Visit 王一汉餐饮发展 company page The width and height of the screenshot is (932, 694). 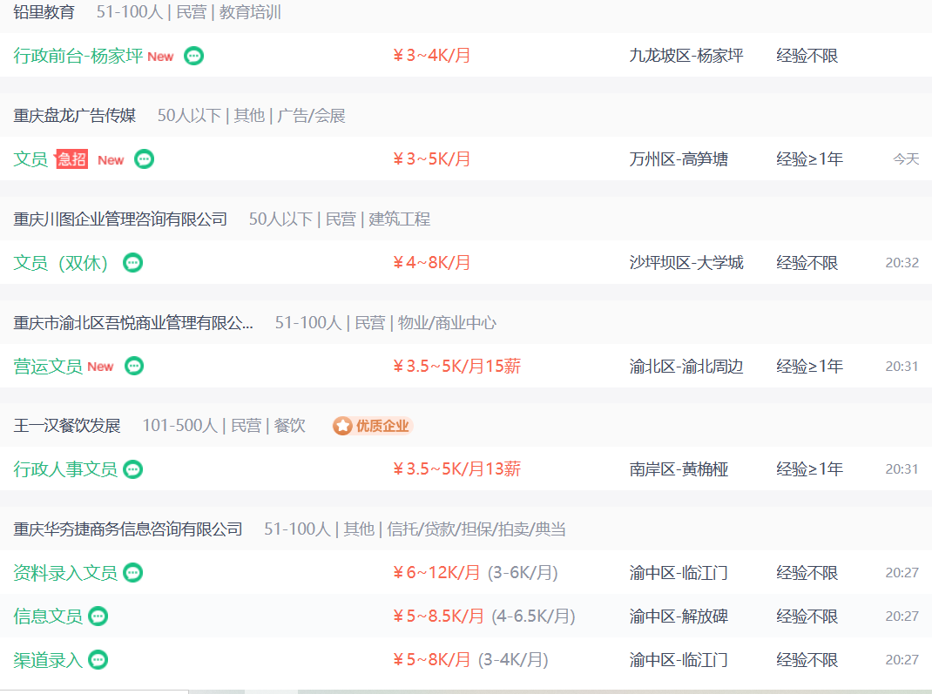(x=67, y=426)
